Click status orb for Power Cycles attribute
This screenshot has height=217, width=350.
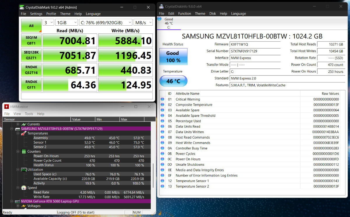click(x=162, y=154)
